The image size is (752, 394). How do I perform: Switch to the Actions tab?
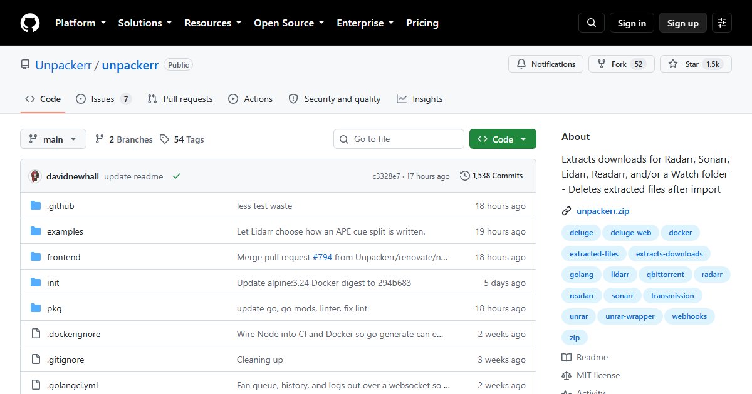(x=250, y=99)
